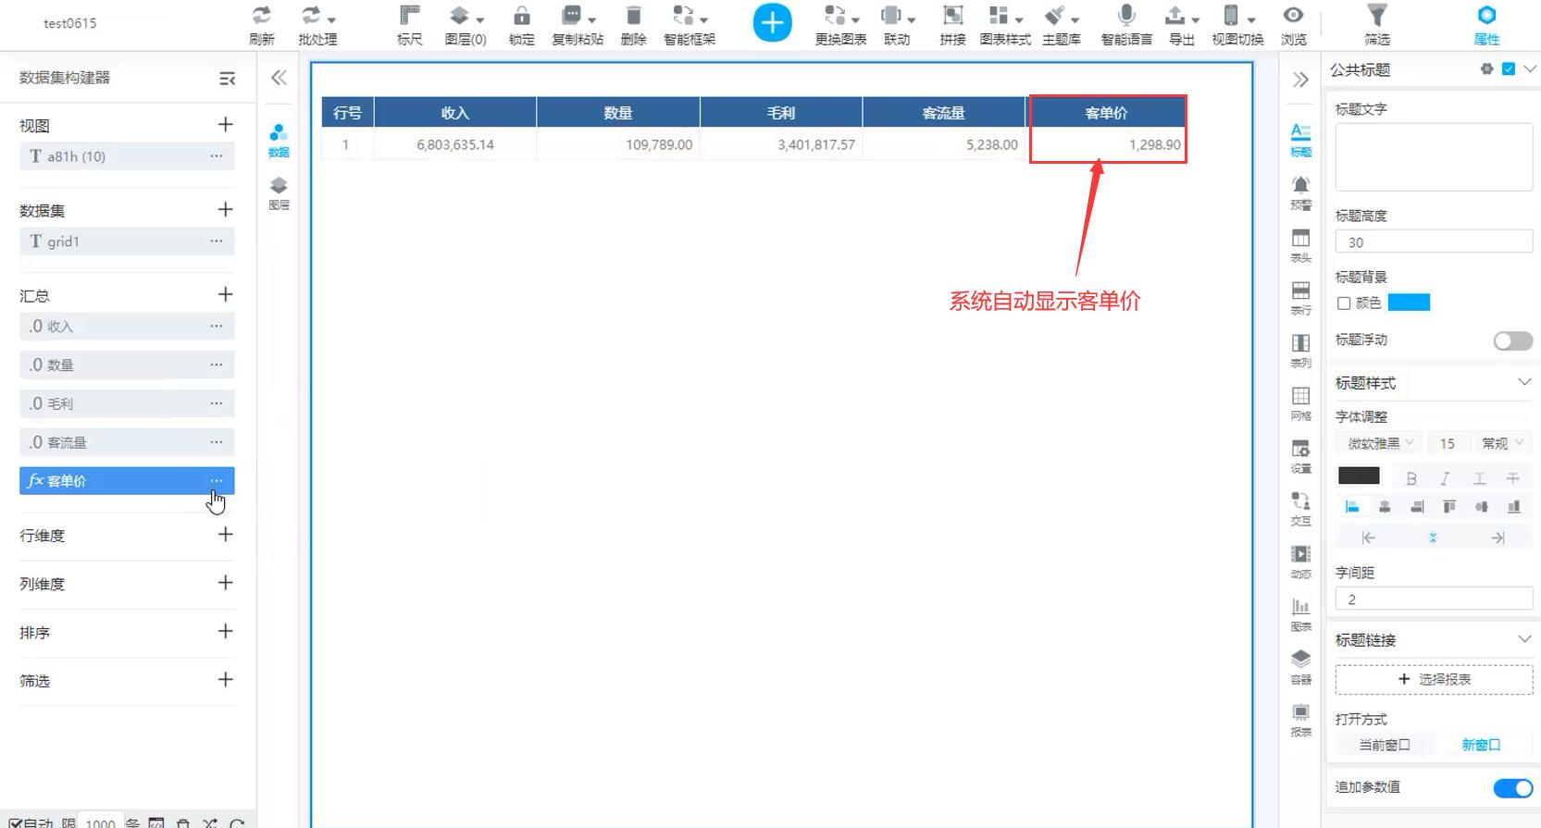Collapse the 标题样式 section
Viewport: 1541px width, 828px height.
pos(1523,382)
